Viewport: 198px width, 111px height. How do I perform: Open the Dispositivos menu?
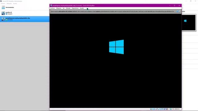click(75, 8)
